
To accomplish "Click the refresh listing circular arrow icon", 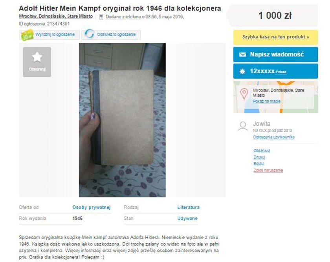I will point(90,34).
